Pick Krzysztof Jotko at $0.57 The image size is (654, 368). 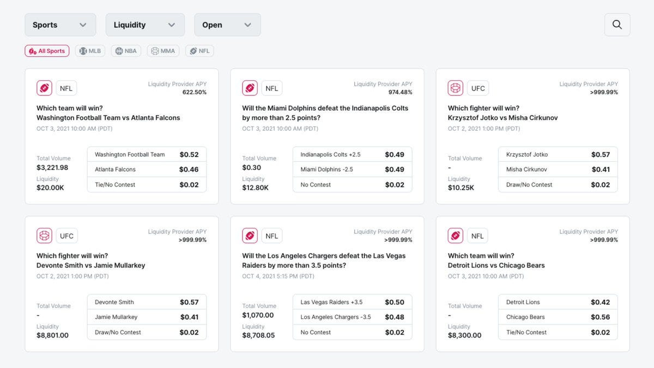click(558, 154)
